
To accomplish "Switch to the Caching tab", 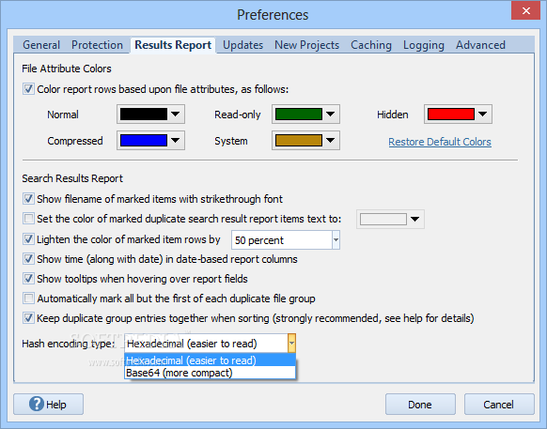I will click(371, 45).
